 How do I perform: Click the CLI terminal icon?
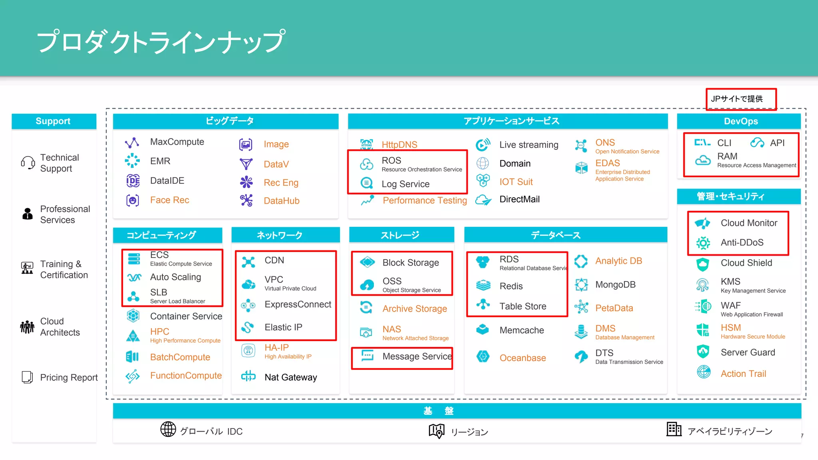click(x=703, y=143)
